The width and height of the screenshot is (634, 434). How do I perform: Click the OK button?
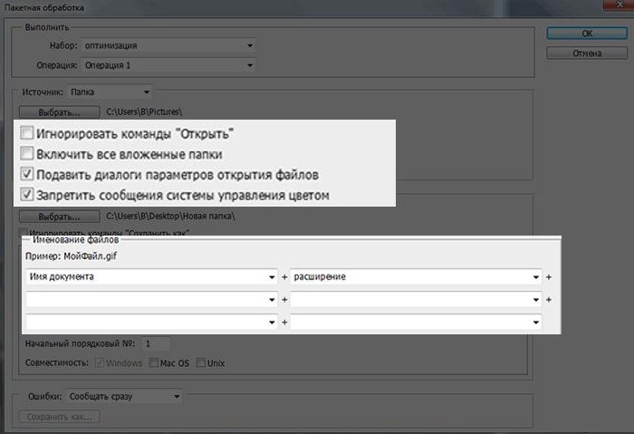[x=587, y=34]
